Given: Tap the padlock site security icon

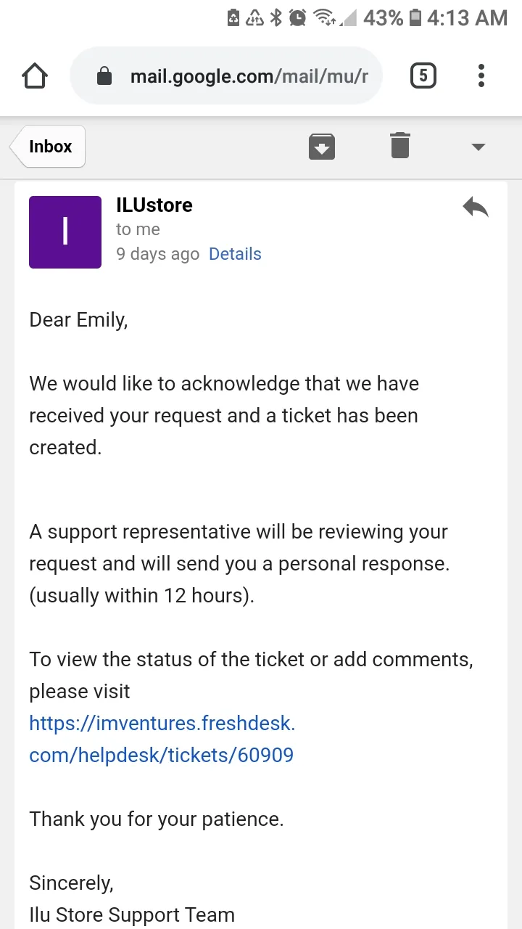Looking at the screenshot, I should [x=104, y=76].
